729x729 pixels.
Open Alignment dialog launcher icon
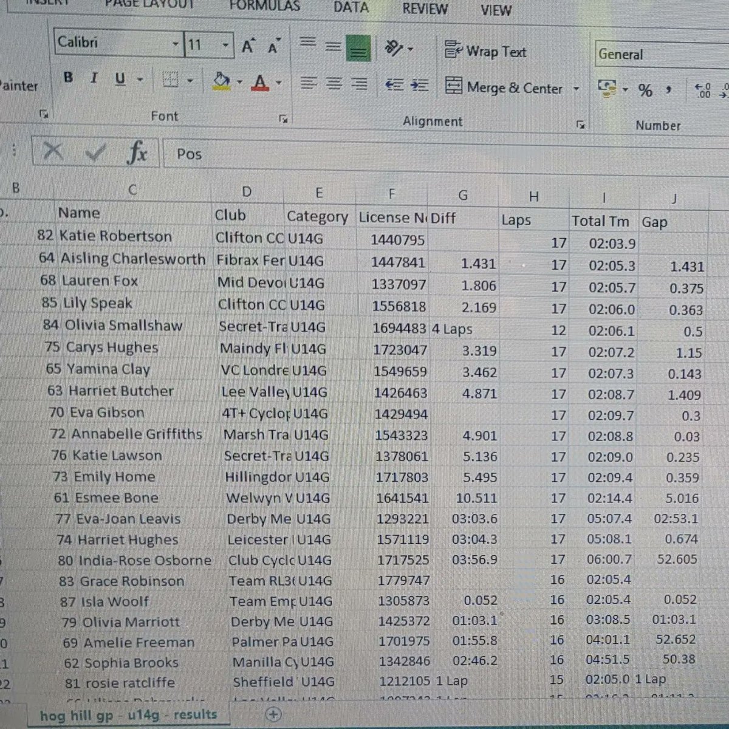click(x=581, y=125)
